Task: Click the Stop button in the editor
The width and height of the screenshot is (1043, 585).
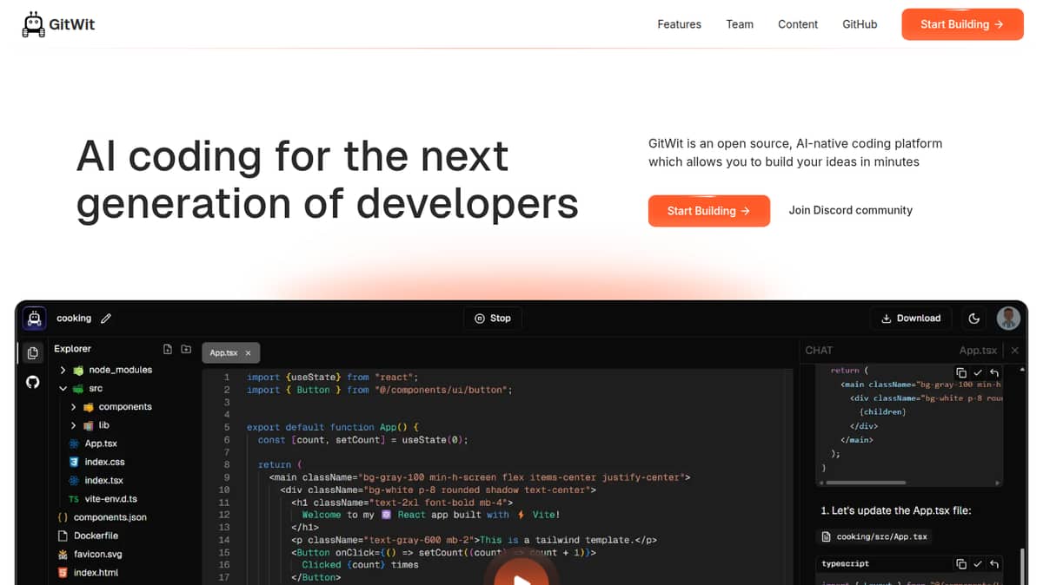Action: coord(493,319)
